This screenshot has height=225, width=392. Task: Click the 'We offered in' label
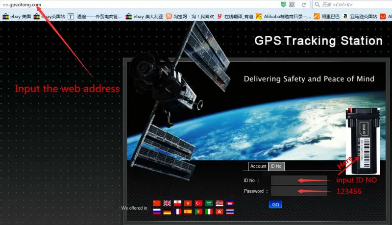pyautogui.click(x=134, y=208)
